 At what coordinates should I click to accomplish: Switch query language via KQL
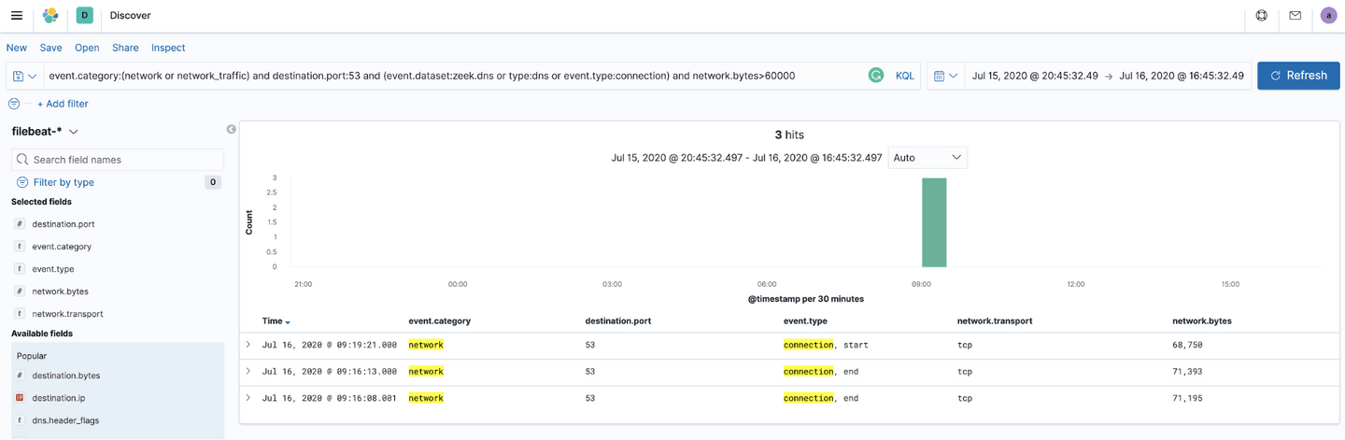904,76
